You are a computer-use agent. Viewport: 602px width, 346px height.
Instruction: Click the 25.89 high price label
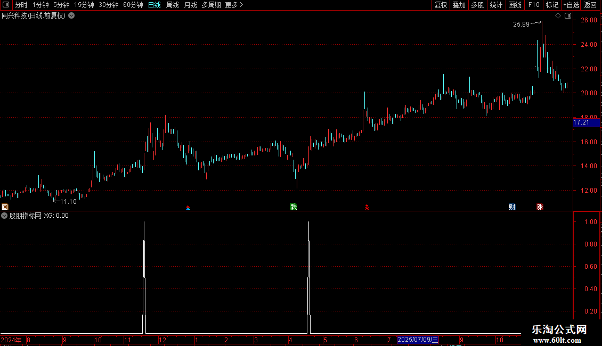click(x=522, y=24)
